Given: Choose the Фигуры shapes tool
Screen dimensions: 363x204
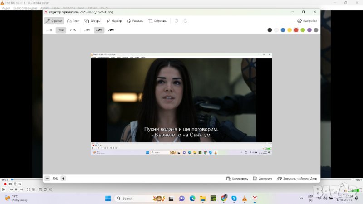Looking at the screenshot, I should tap(93, 21).
